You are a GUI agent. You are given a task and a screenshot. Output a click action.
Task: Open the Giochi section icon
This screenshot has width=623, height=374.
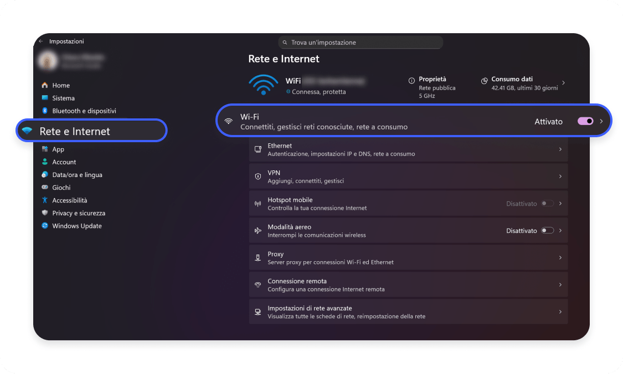coord(45,187)
